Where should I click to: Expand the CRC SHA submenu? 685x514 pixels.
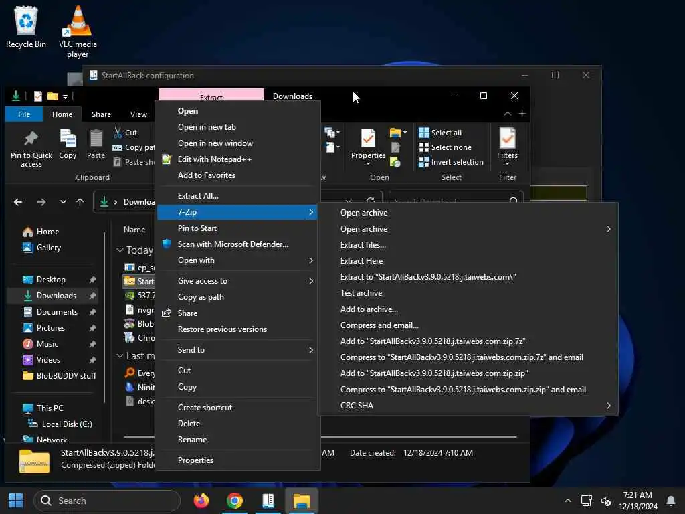tap(468, 406)
